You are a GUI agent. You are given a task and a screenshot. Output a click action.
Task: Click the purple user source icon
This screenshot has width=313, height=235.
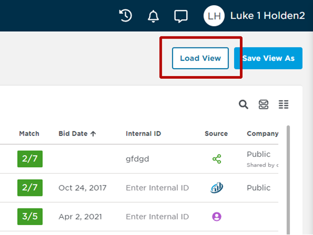point(216,216)
